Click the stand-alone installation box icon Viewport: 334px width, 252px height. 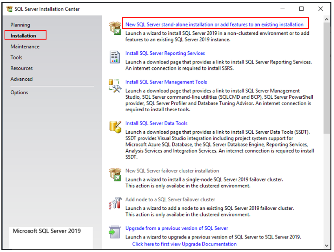click(115, 28)
